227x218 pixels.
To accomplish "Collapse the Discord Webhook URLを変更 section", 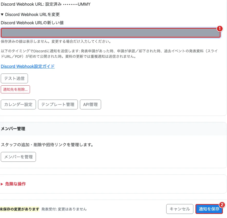I will (30, 14).
